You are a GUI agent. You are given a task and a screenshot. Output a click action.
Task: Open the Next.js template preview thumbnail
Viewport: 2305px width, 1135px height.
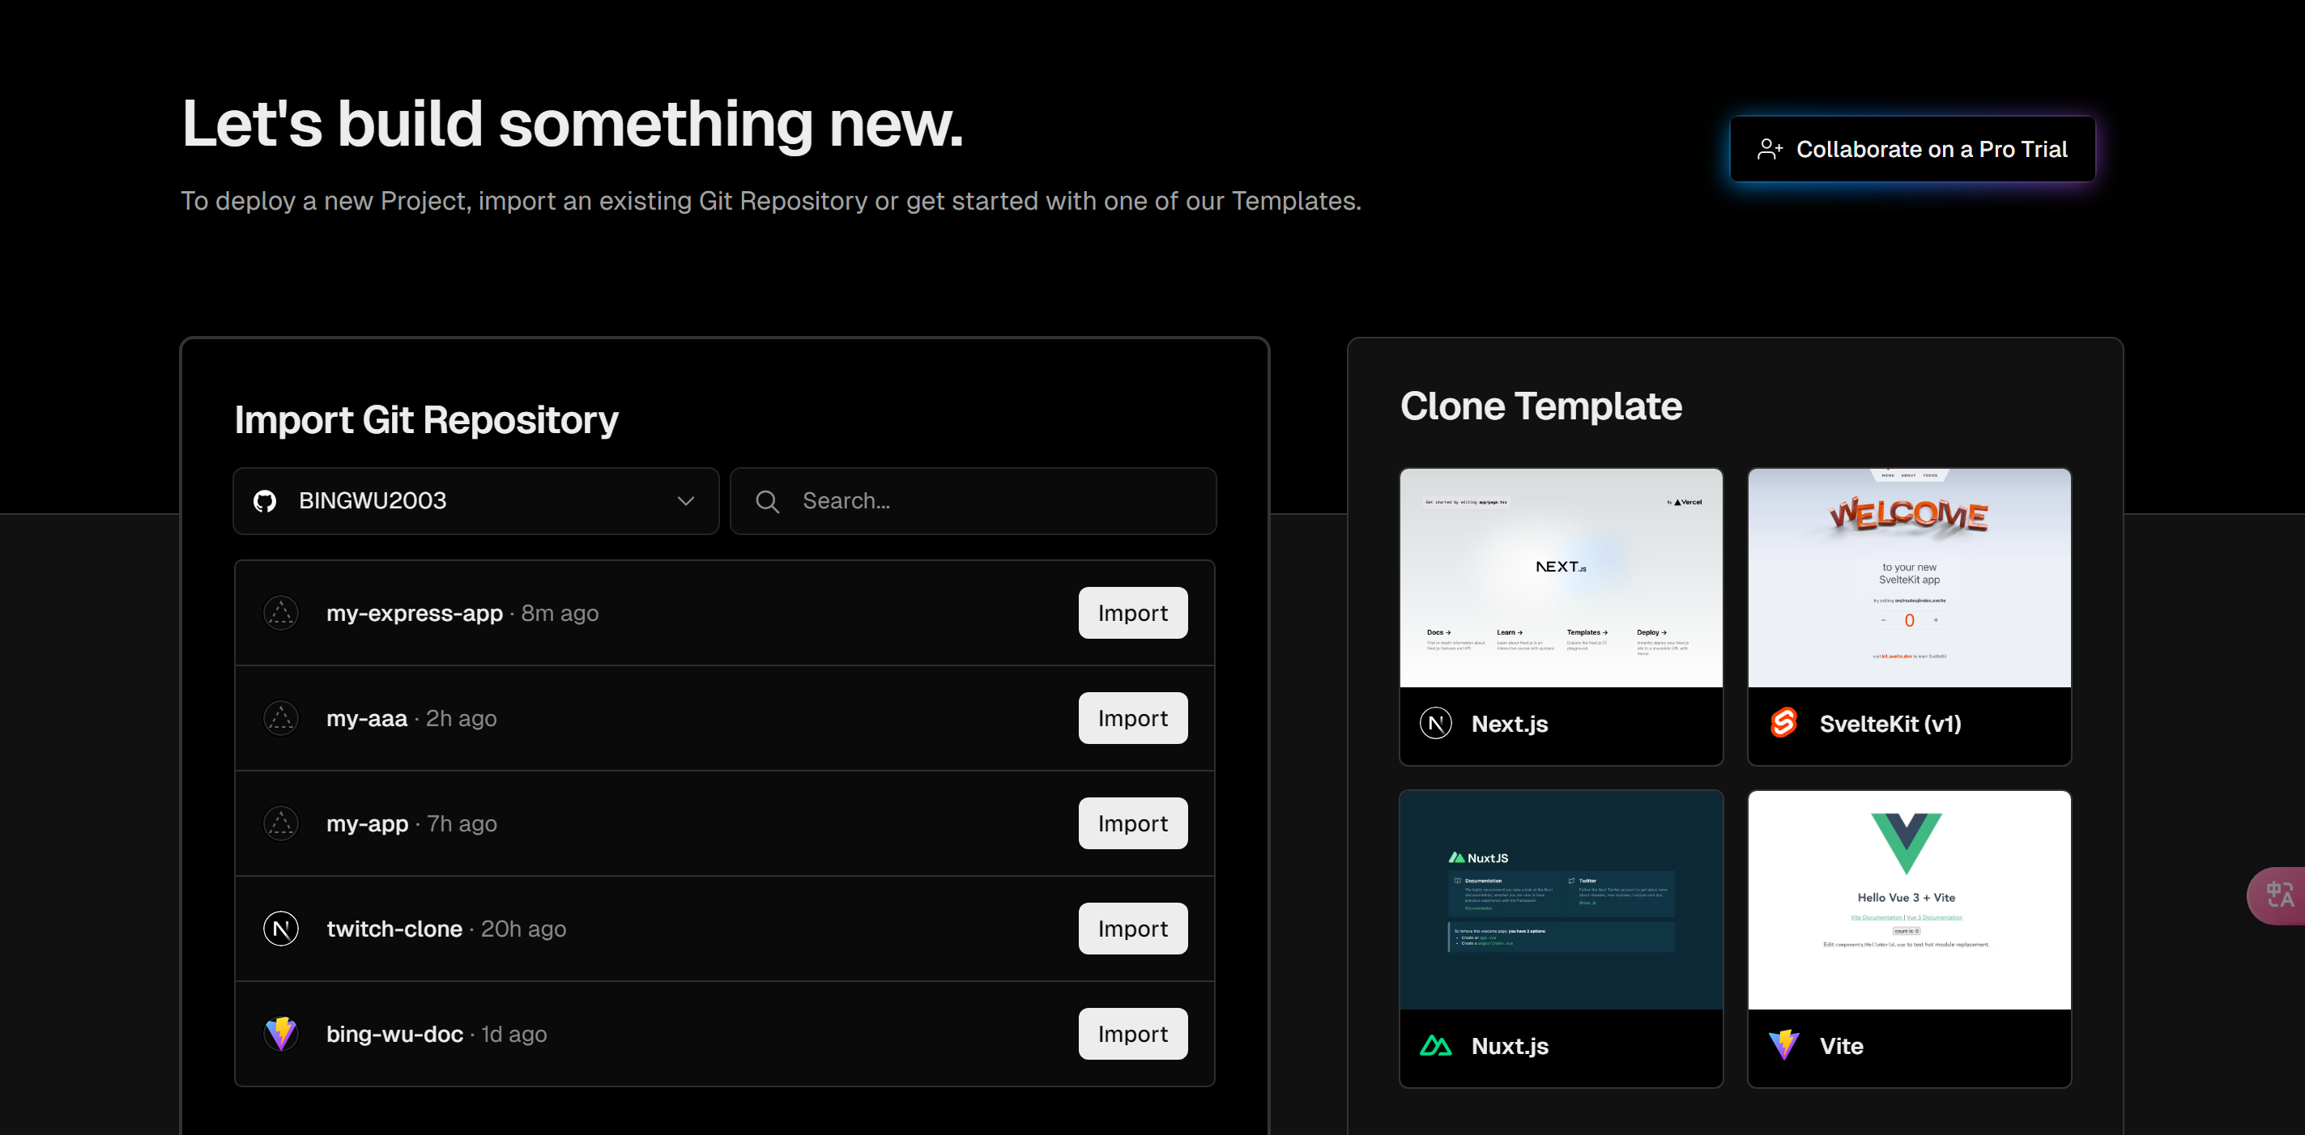1561,578
